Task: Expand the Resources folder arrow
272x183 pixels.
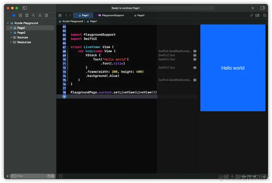Action: tap(11, 42)
